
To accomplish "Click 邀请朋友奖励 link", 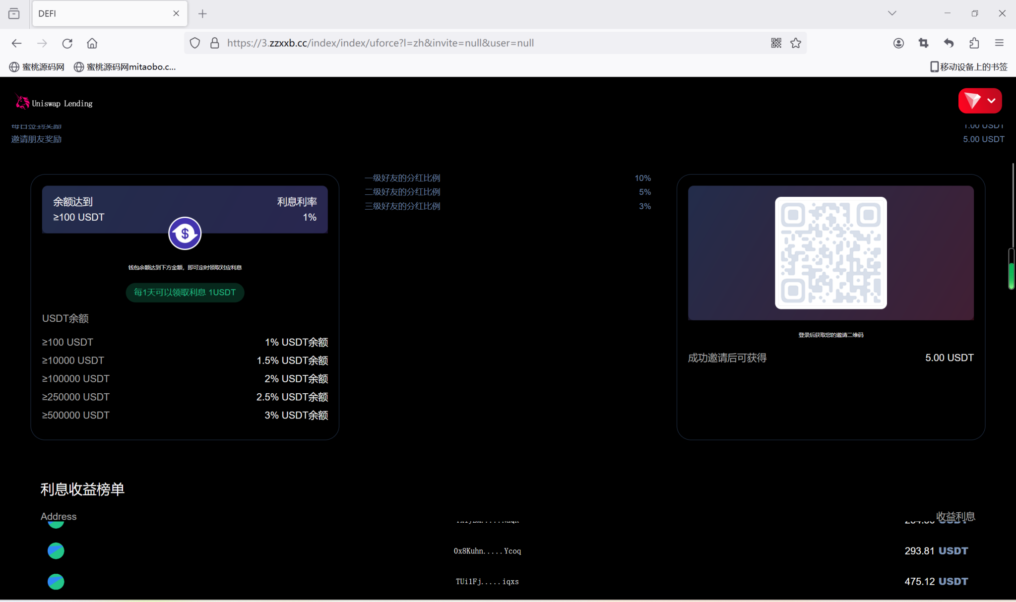I will click(36, 139).
